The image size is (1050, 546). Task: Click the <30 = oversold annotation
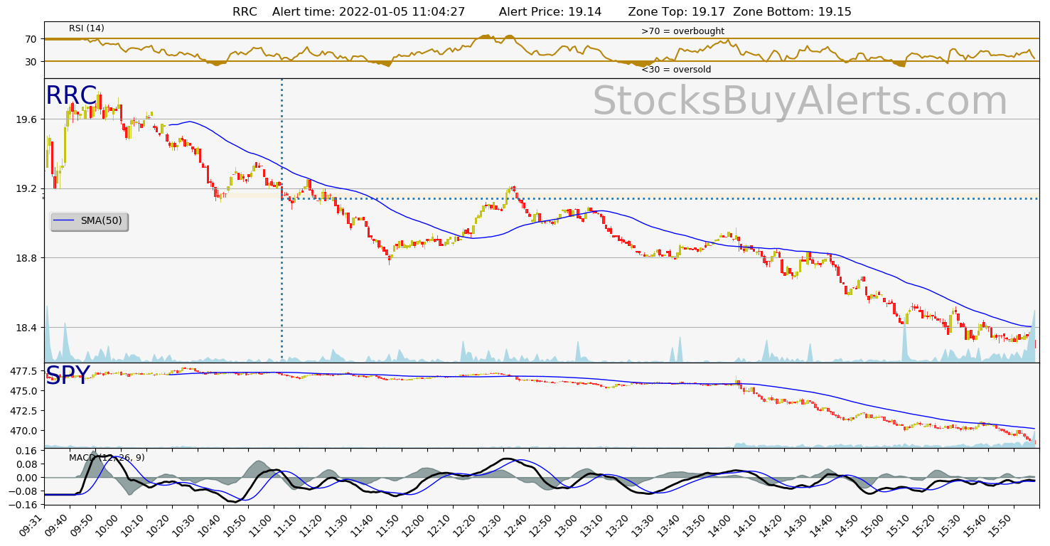pos(676,70)
